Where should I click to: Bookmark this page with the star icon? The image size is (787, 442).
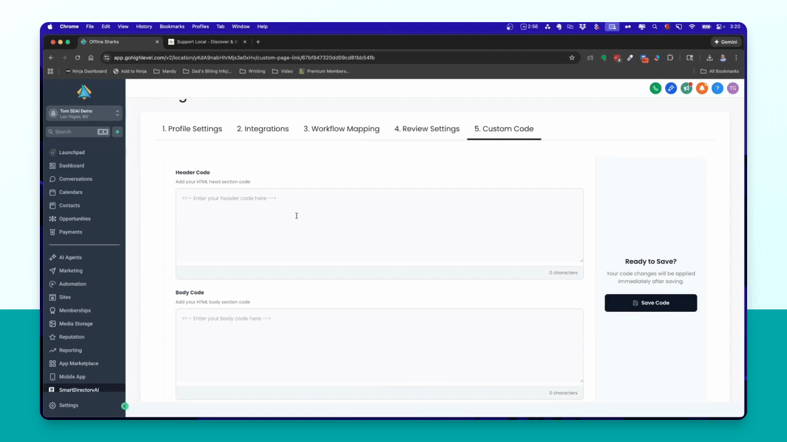572,58
